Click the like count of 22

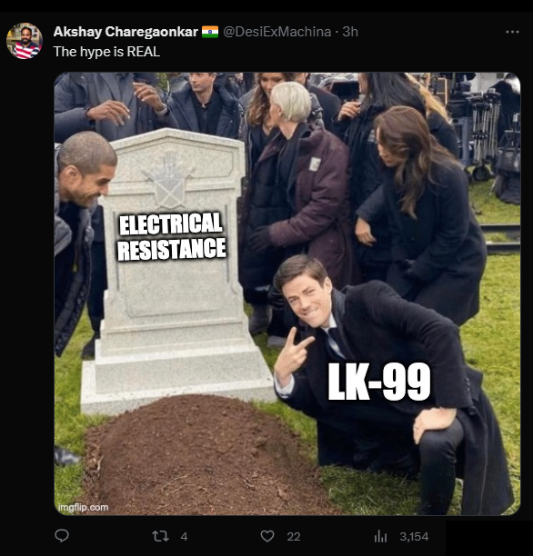click(294, 537)
